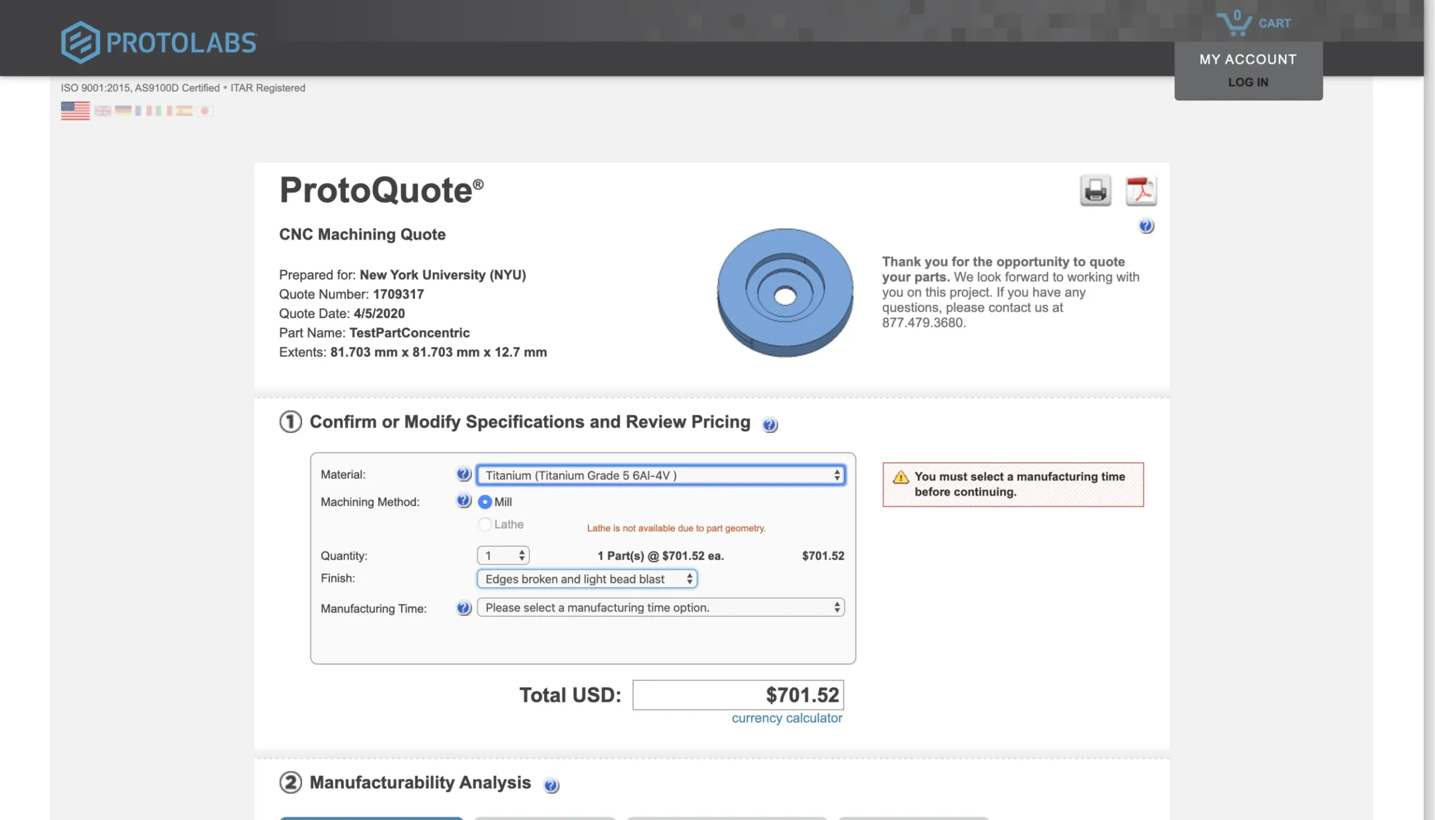Image resolution: width=1435 pixels, height=820 pixels.
Task: Click the Total USD amount field
Action: 738,695
